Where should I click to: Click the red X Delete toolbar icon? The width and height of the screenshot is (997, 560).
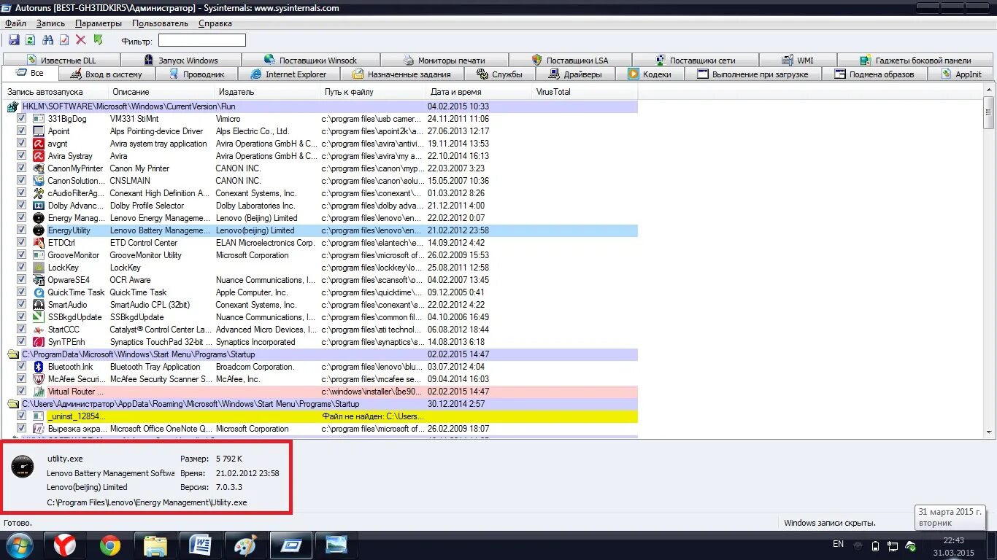(81, 40)
